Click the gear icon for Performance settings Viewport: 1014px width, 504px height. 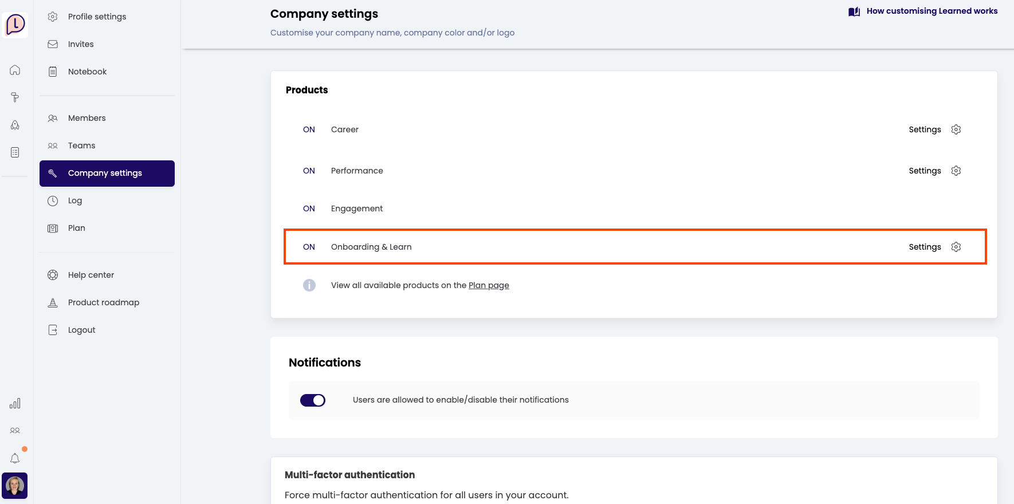[956, 171]
